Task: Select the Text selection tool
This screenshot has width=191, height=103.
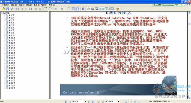Action: coord(92,9)
